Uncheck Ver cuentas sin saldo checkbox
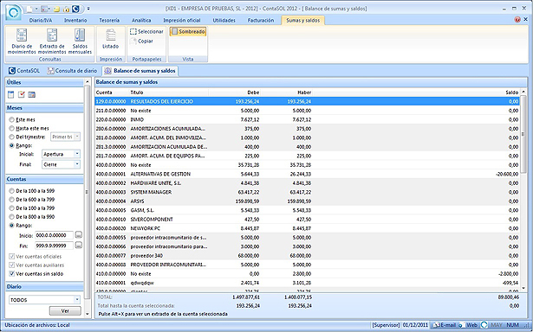The height and width of the screenshot is (332, 533). click(12, 274)
